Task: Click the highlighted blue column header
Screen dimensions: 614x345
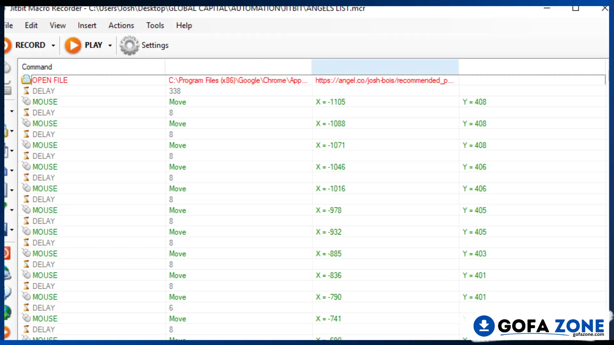Action: tap(385, 67)
